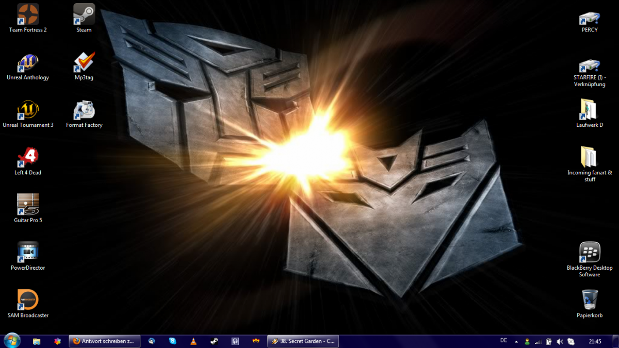
Task: Switch to the '38. Secret Garden' taskbar window
Action: click(x=303, y=341)
